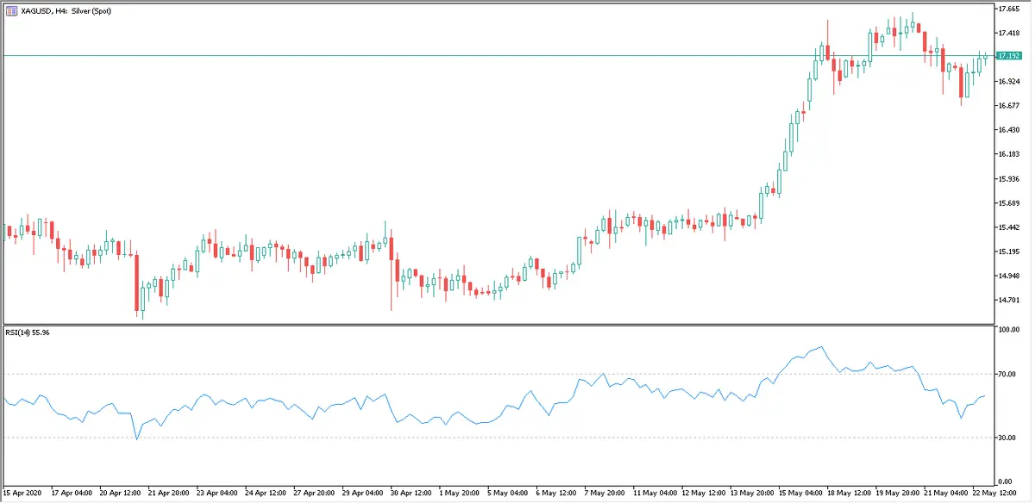Select the green 17.192 current price tag
Viewport: 1035px width, 503px height.
(1009, 56)
